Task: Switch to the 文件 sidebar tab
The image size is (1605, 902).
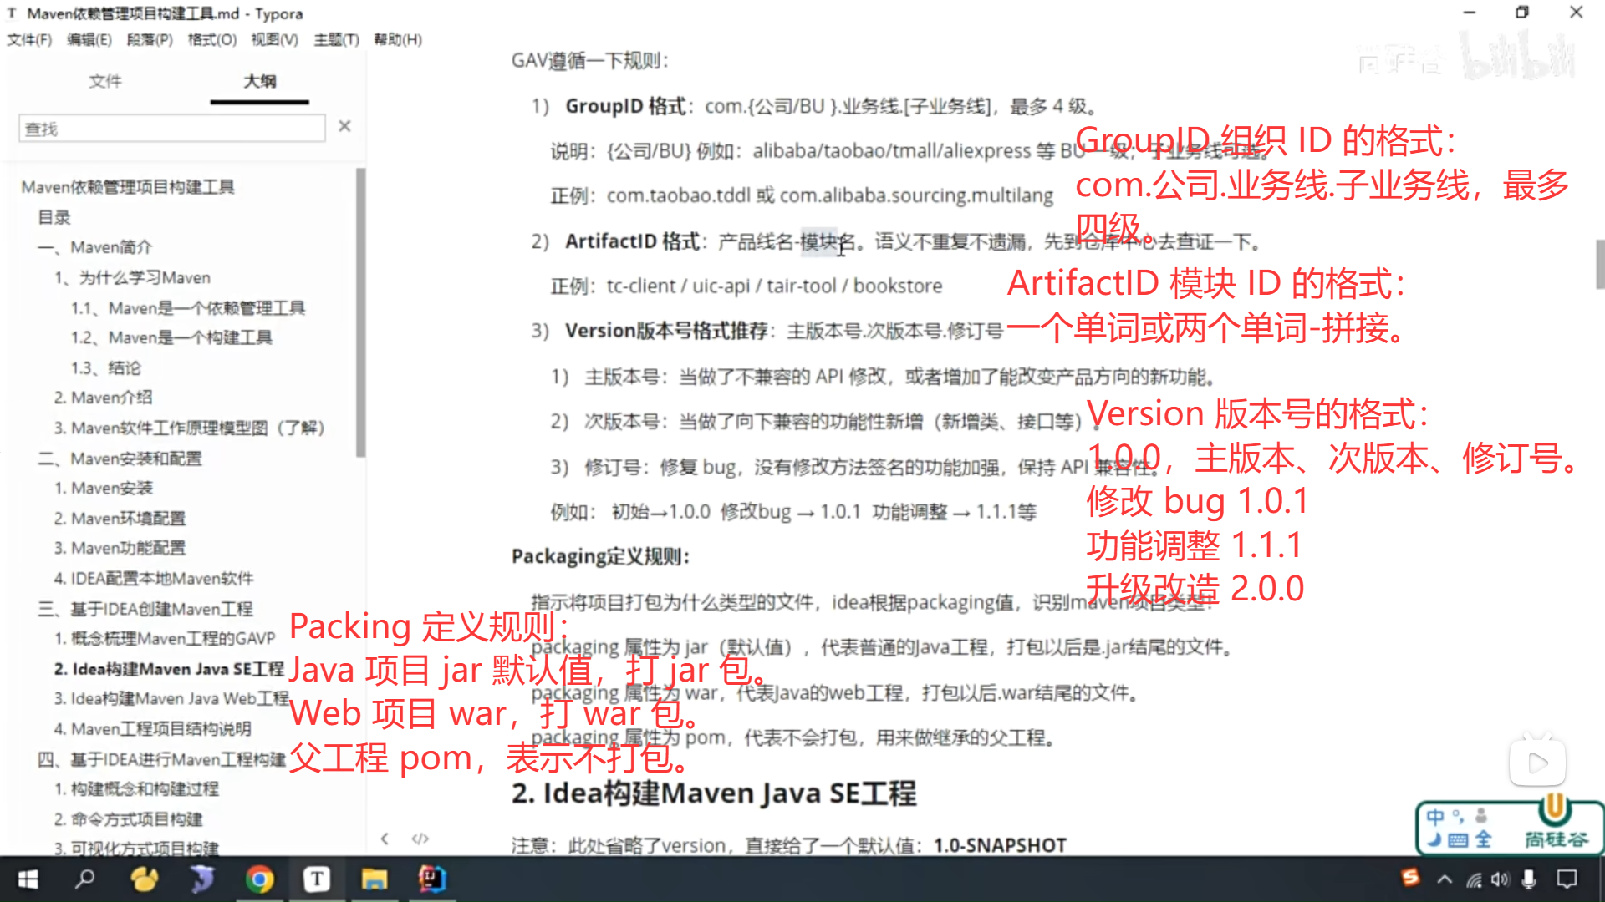Action: (105, 81)
